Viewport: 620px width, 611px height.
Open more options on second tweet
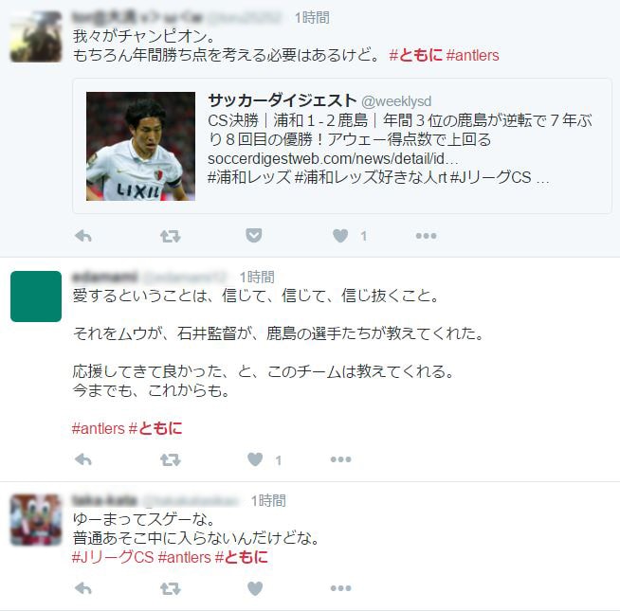pos(341,459)
